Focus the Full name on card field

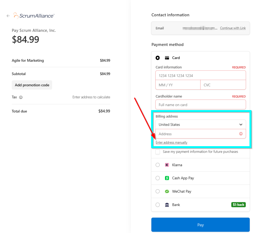click(201, 105)
